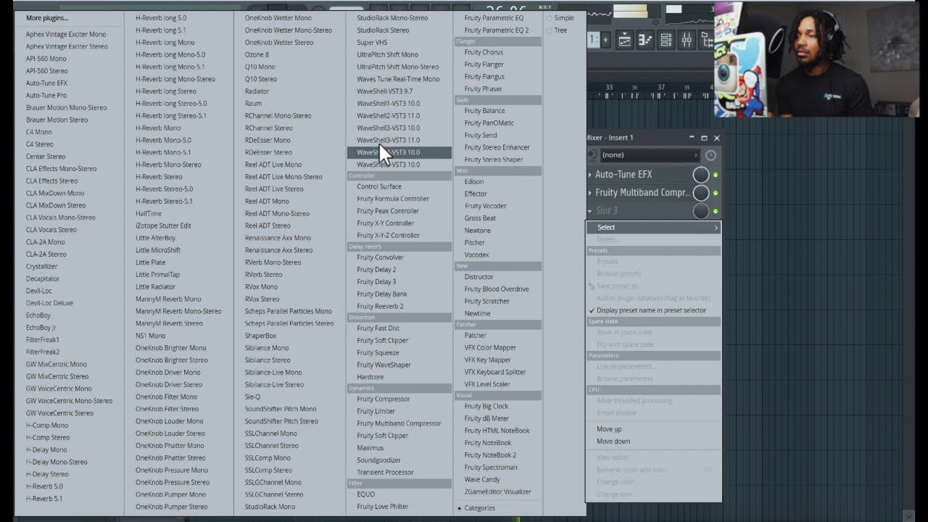
Task: Click bar 37 on the playlist ruler
Action: pyautogui.click(x=660, y=88)
